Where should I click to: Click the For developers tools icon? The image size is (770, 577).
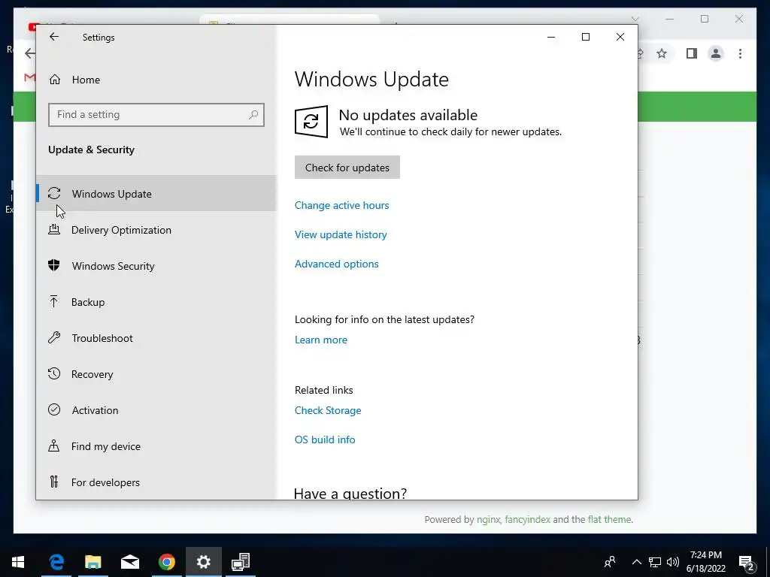click(x=54, y=482)
